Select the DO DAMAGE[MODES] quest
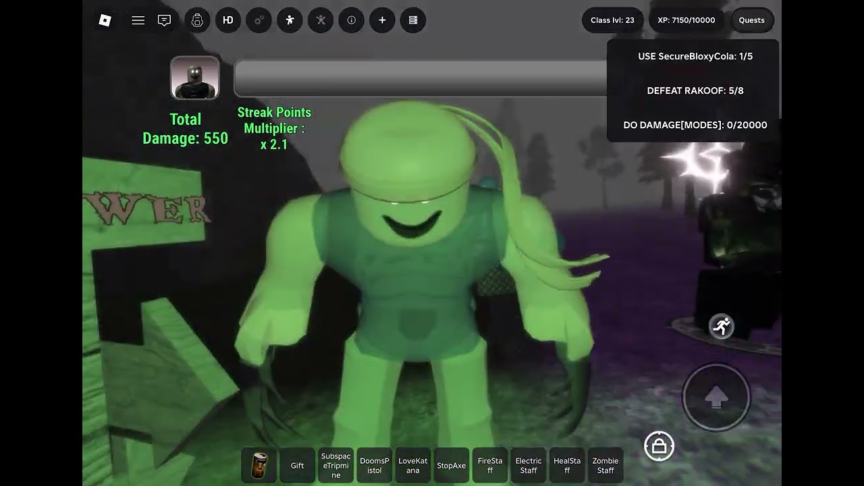Image resolution: width=864 pixels, height=486 pixels. pyautogui.click(x=695, y=125)
